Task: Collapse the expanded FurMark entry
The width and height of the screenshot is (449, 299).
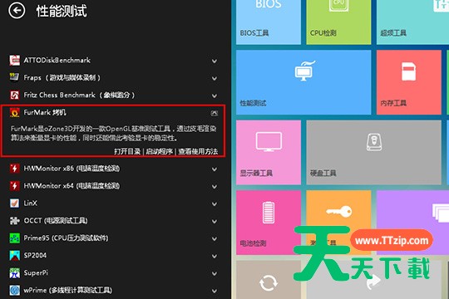Action: coord(215,113)
